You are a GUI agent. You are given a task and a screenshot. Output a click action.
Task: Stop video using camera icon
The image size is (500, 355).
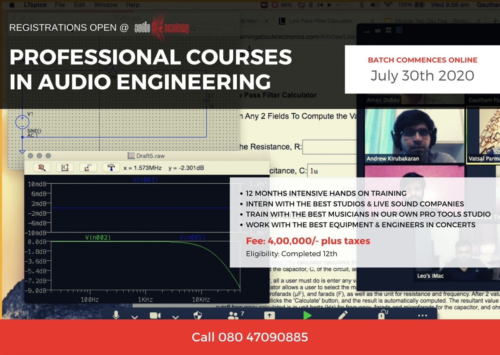coord(155,315)
